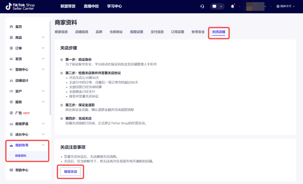Open the 订单 orders section icon
This screenshot has height=184, width=303.
11,48
